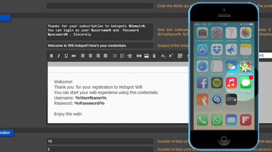Center align the email text

(90, 56)
